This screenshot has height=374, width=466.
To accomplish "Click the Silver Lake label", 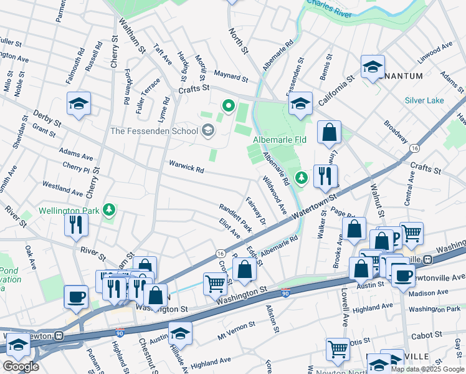I will click(x=424, y=100).
